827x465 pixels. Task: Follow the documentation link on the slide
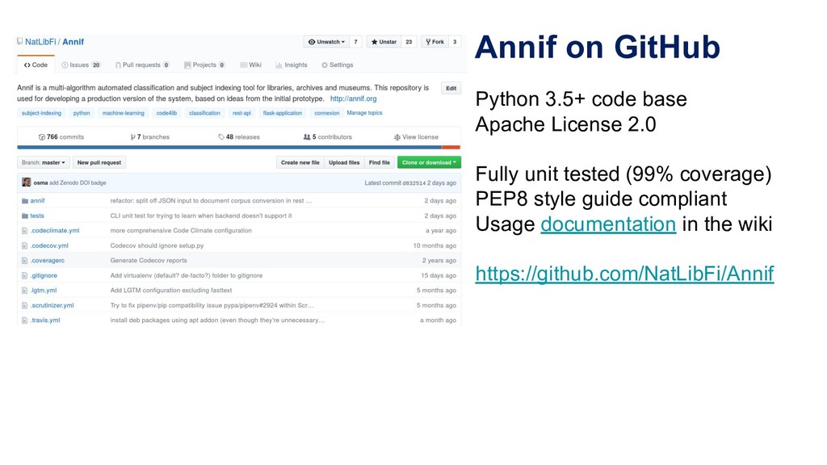(608, 224)
